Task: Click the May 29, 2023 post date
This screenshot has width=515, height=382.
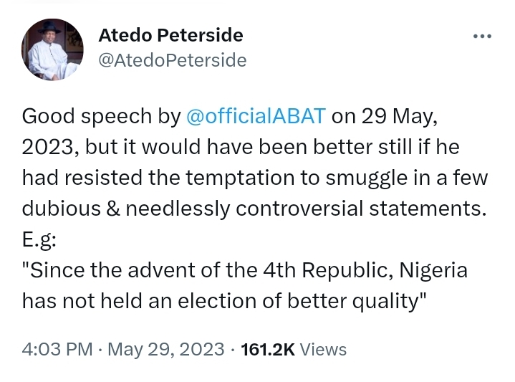Action: [x=166, y=349]
